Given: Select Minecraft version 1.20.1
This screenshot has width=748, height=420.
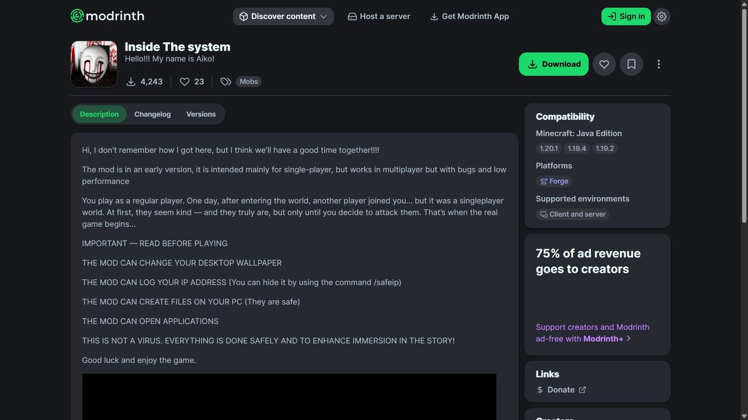Looking at the screenshot, I should click(x=548, y=148).
